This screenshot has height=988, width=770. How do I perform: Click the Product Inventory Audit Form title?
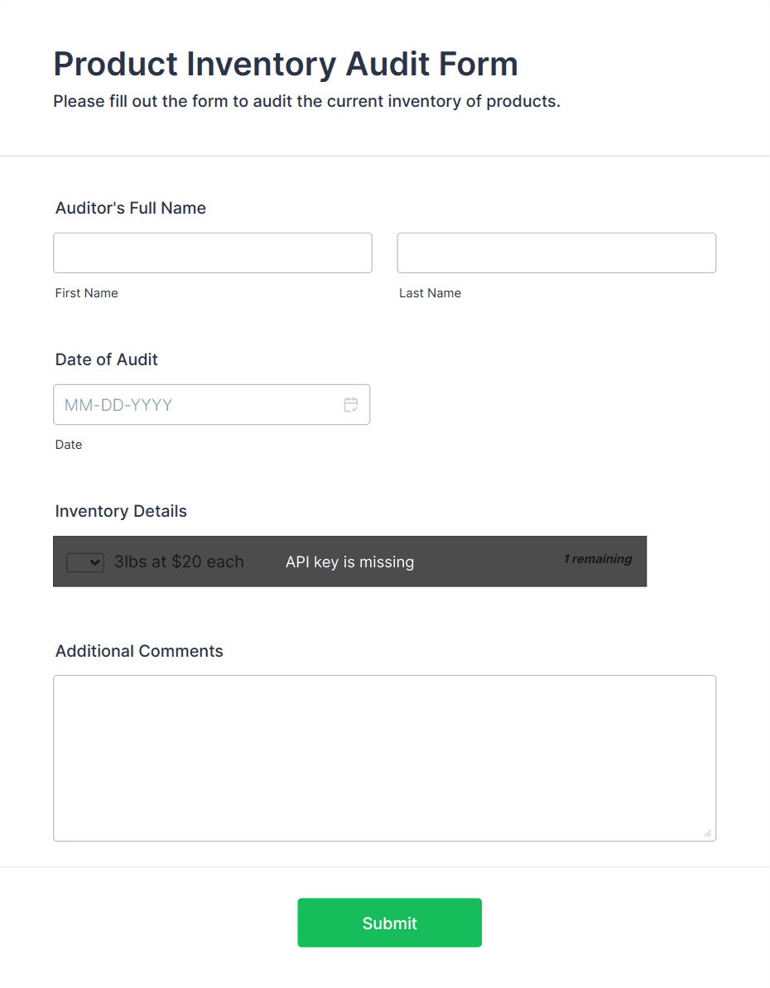[286, 64]
